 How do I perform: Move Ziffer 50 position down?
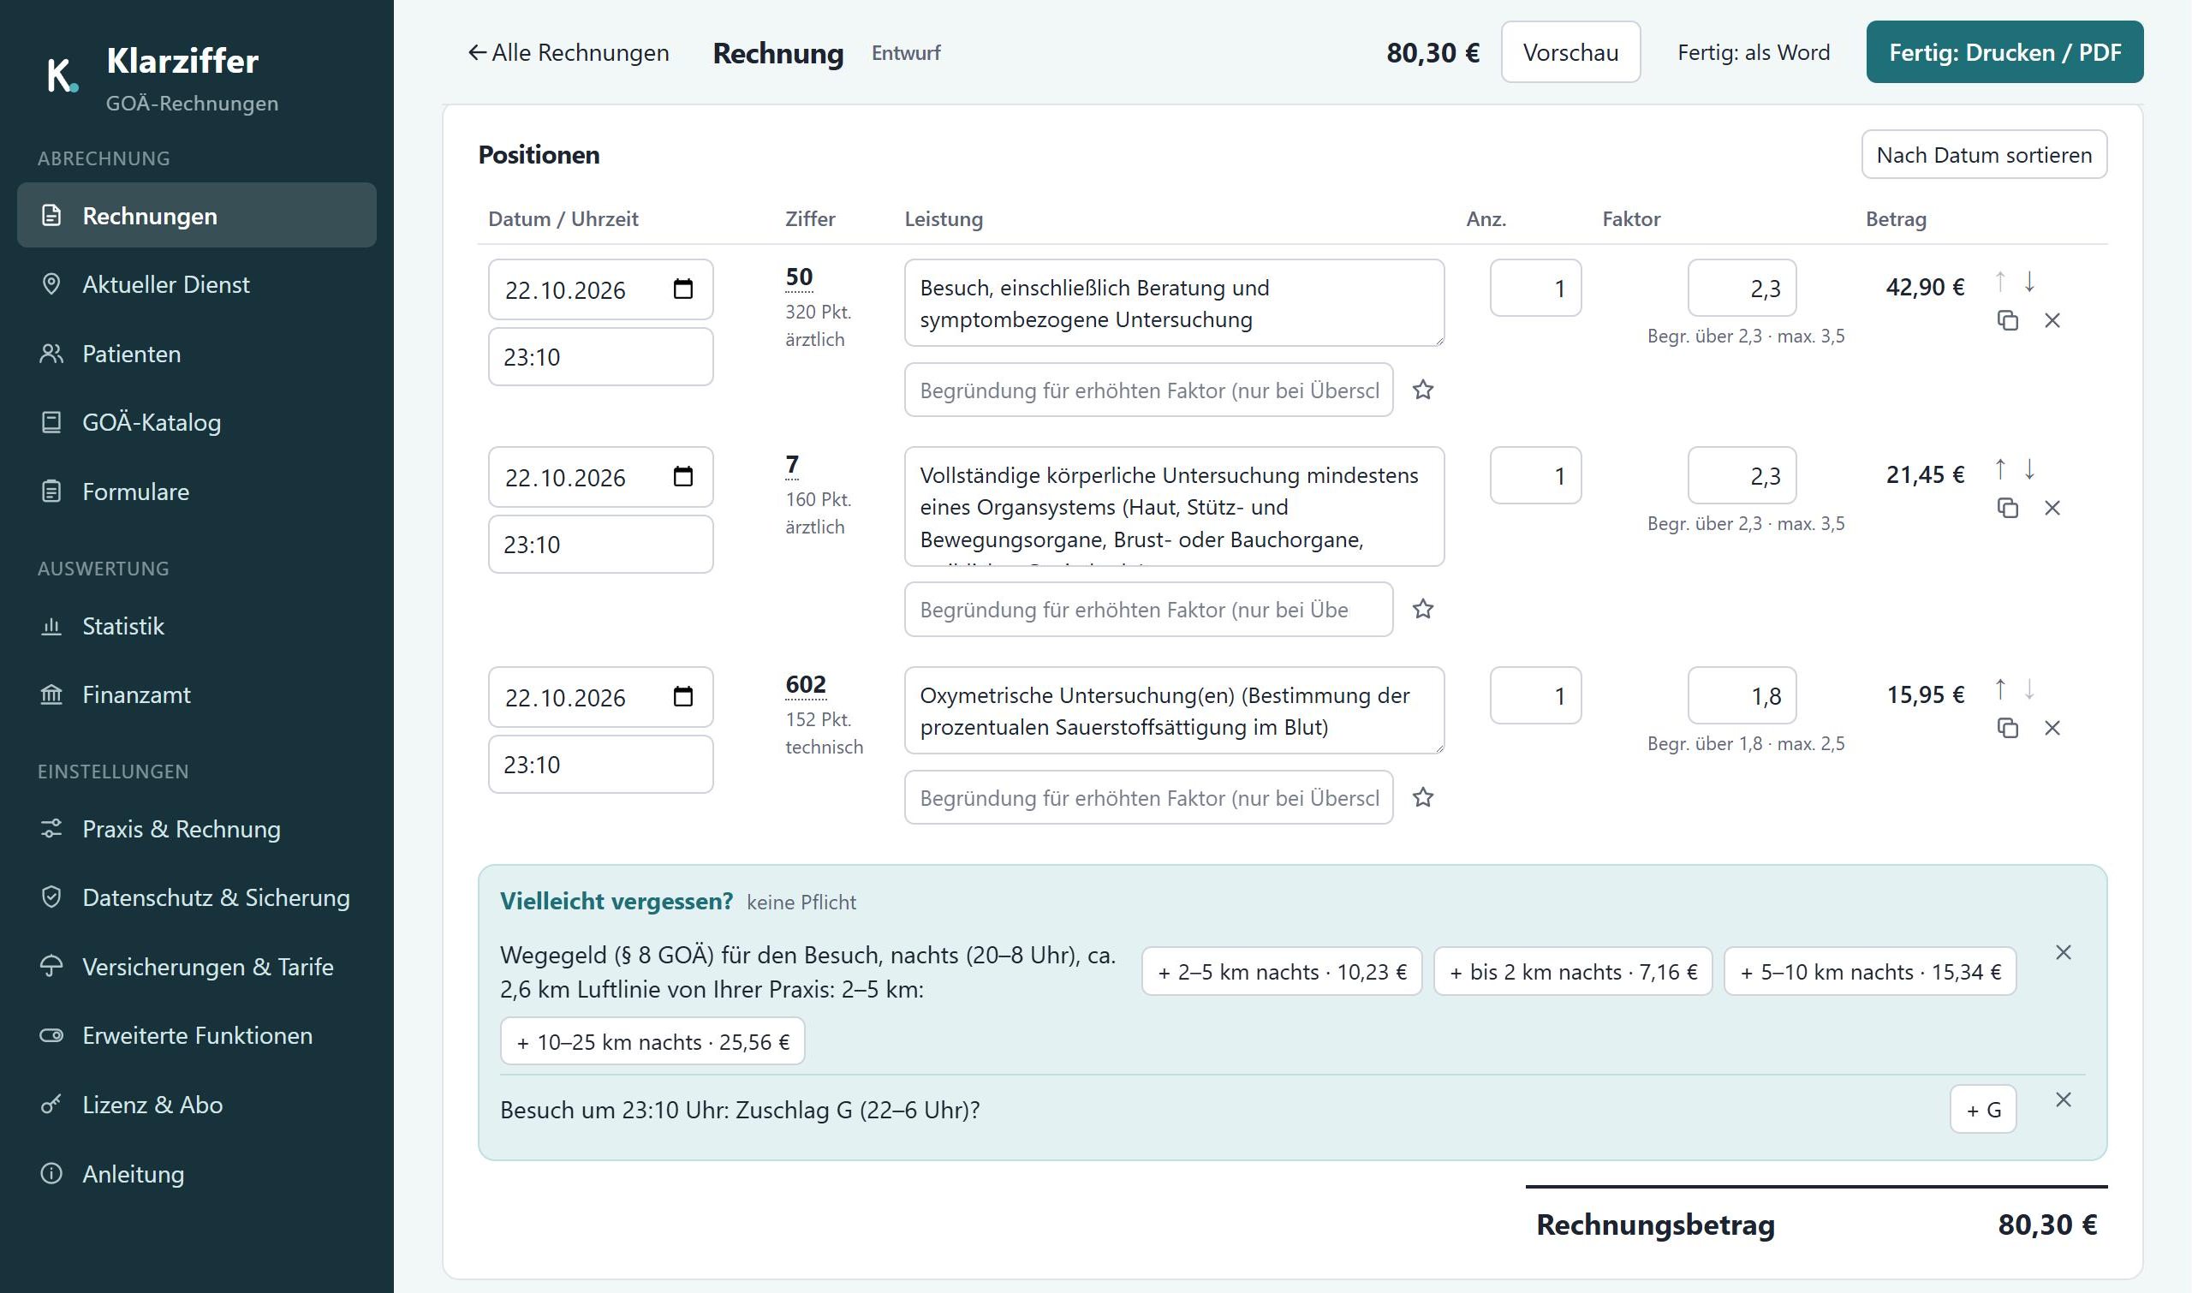click(x=2029, y=283)
